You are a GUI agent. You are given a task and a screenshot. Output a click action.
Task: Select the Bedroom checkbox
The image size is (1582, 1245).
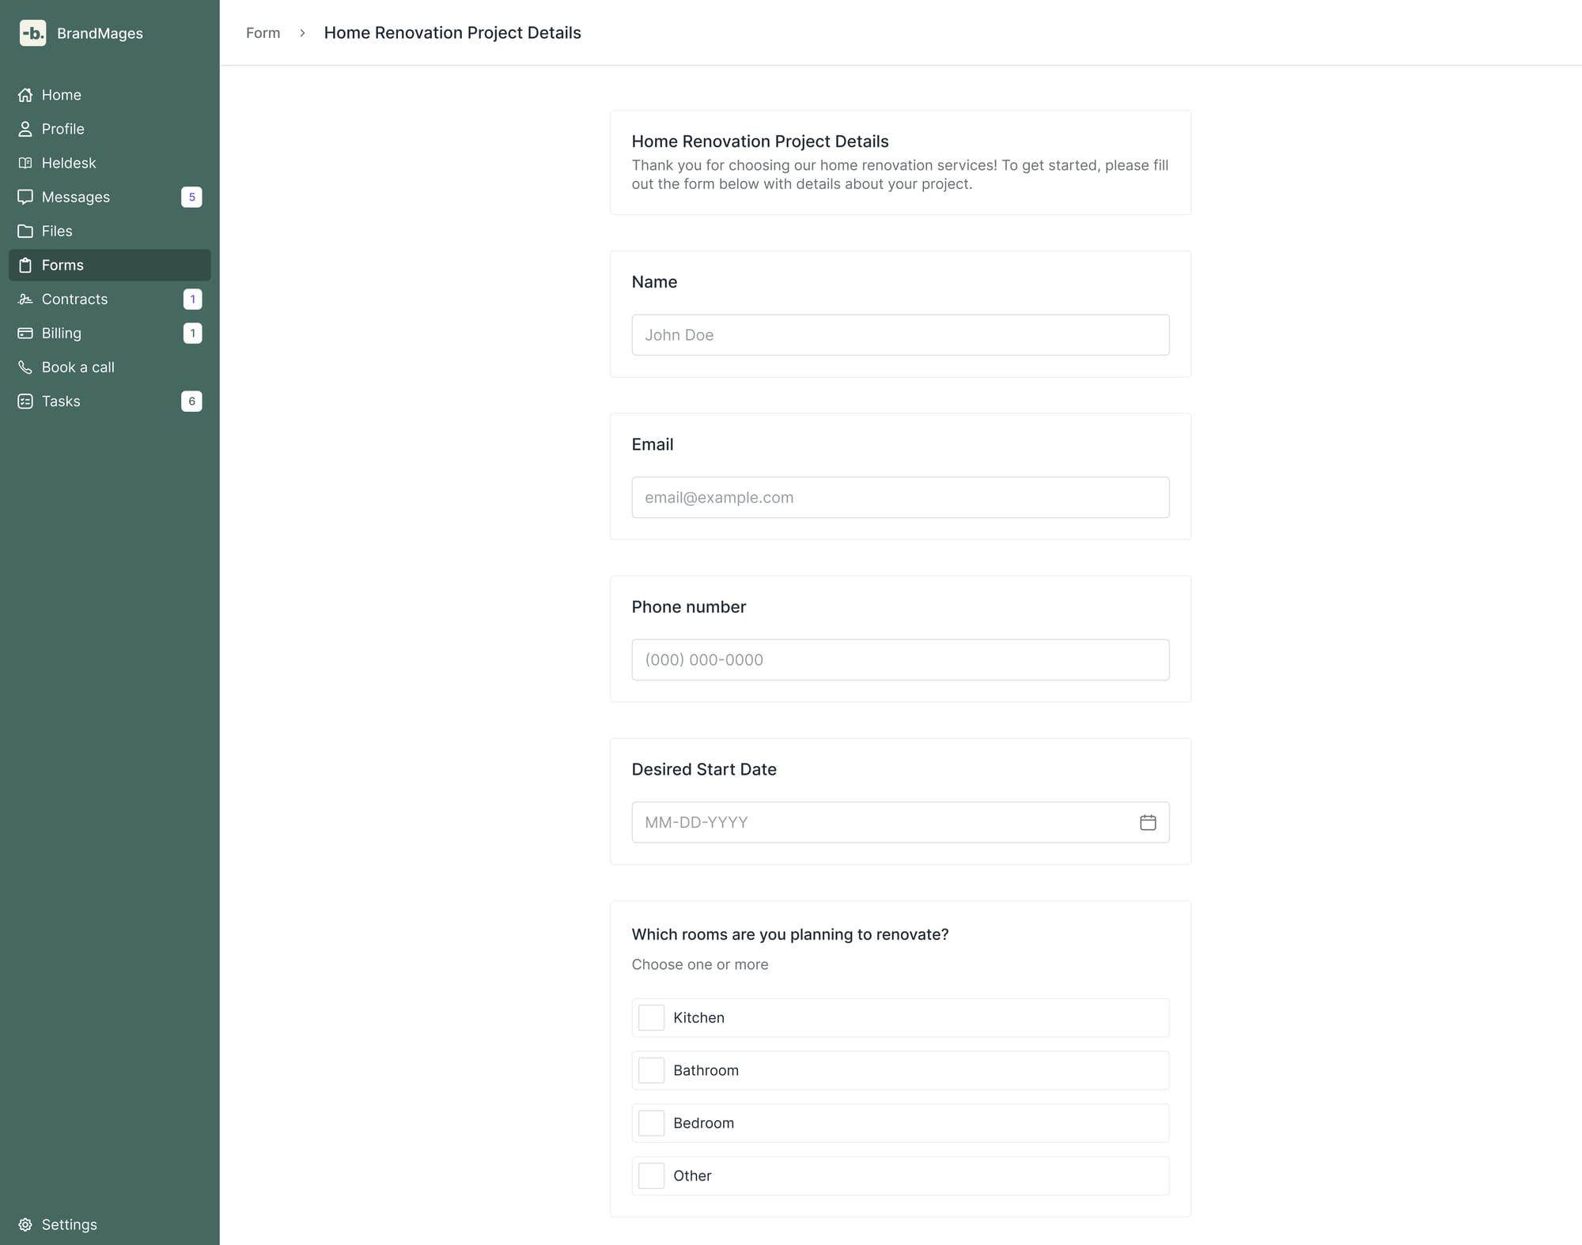click(651, 1122)
